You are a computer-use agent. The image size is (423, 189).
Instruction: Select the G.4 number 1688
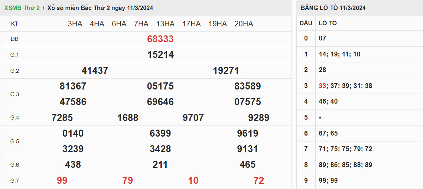pyautogui.click(x=127, y=118)
